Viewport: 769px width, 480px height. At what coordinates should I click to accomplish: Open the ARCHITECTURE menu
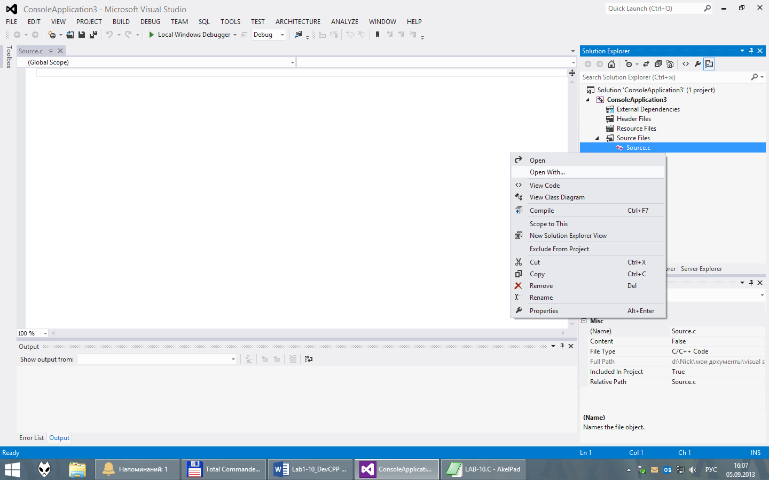coord(298,22)
